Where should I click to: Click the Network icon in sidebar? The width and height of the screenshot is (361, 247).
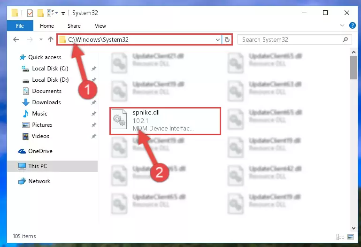22,181
